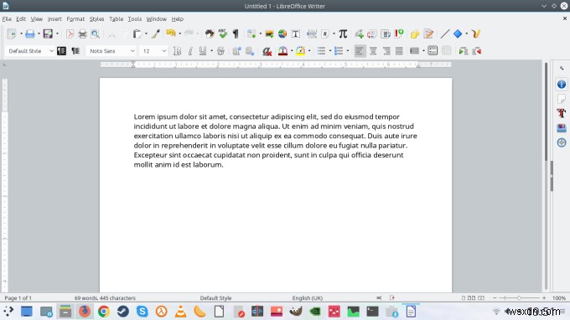
Task: Toggle formatting marks pilcrow
Action: pyautogui.click(x=236, y=34)
